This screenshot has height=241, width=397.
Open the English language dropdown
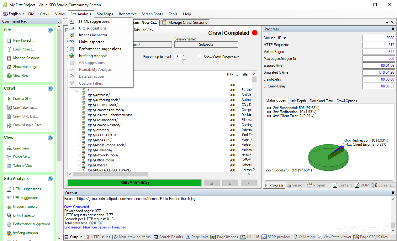[x=14, y=14]
